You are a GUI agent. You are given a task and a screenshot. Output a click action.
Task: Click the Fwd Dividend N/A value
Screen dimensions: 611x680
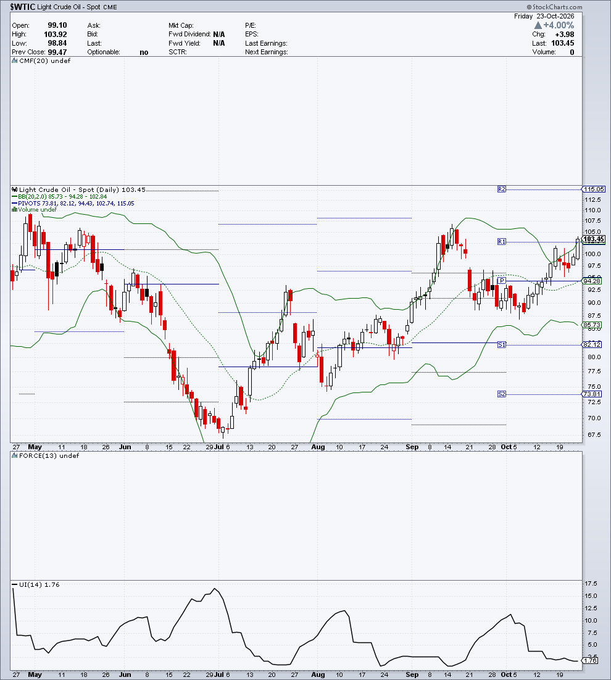[219, 35]
